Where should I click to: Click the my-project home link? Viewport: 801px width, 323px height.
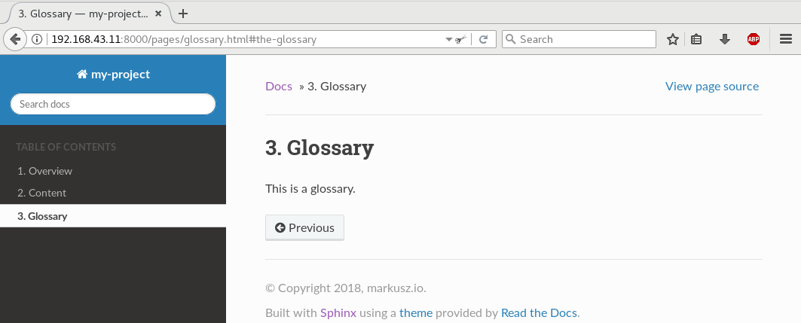[113, 74]
